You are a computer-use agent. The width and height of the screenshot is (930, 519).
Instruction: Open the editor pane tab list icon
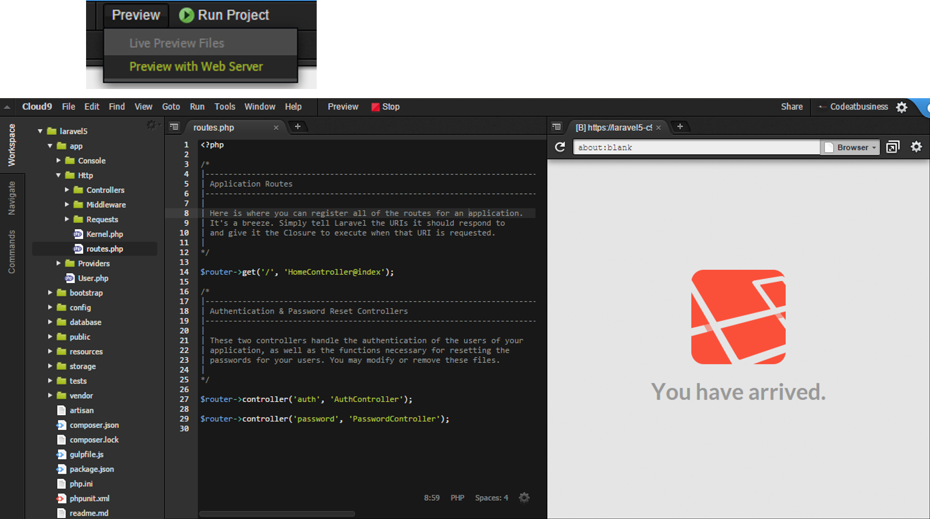click(x=174, y=127)
